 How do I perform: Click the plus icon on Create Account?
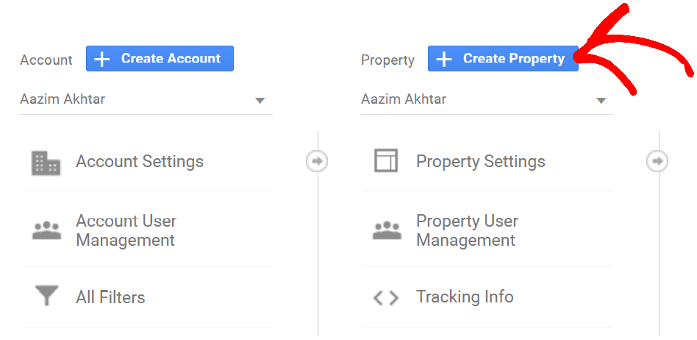tap(103, 59)
